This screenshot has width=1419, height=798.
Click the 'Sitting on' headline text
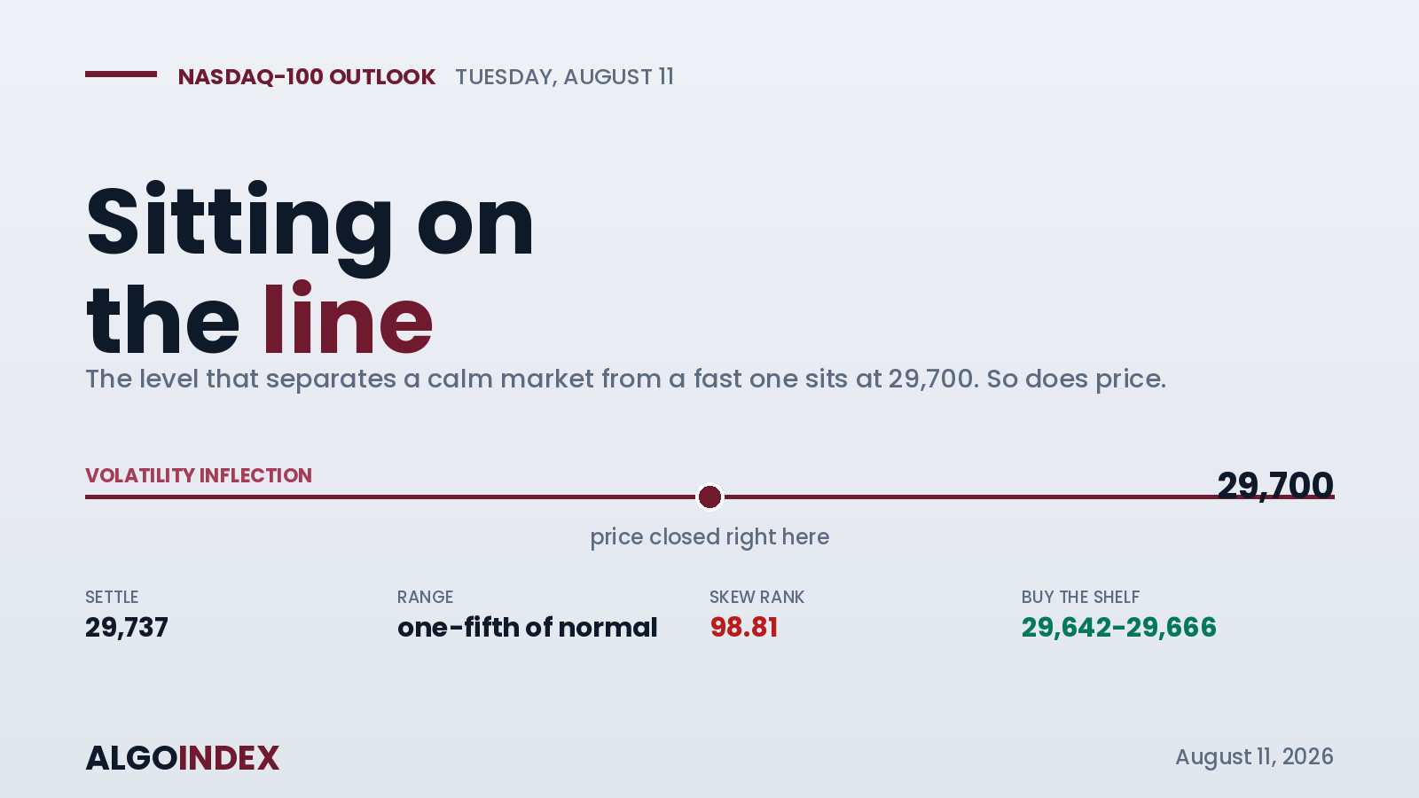pos(310,223)
